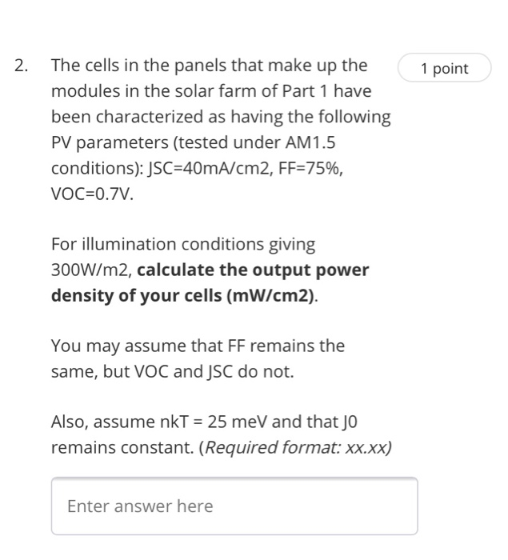
Task: Click the line "For illumination conditions giving"
Action: click(183, 245)
